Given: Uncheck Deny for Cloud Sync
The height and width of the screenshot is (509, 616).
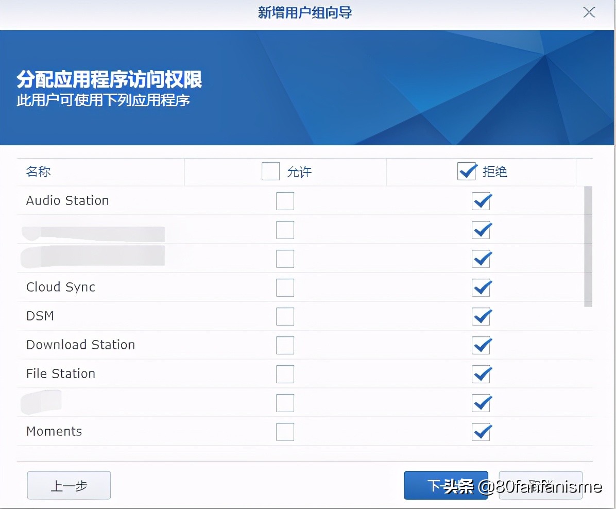Looking at the screenshot, I should pos(481,287).
